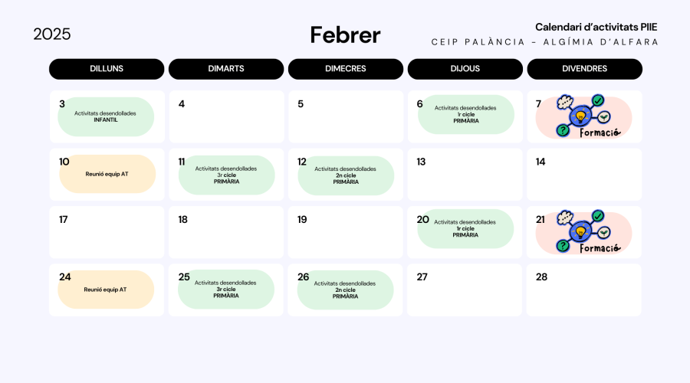Viewport: 690px width, 383px height.
Task: Select the DIMARTS weekday header
Action: [x=226, y=69]
